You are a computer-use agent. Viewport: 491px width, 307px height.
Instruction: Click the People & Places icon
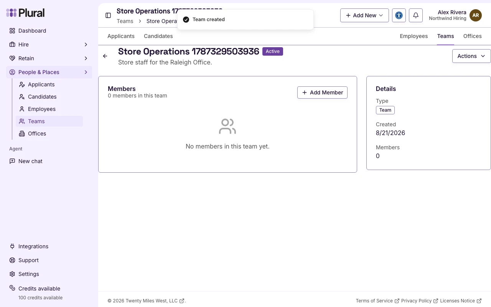[12, 72]
